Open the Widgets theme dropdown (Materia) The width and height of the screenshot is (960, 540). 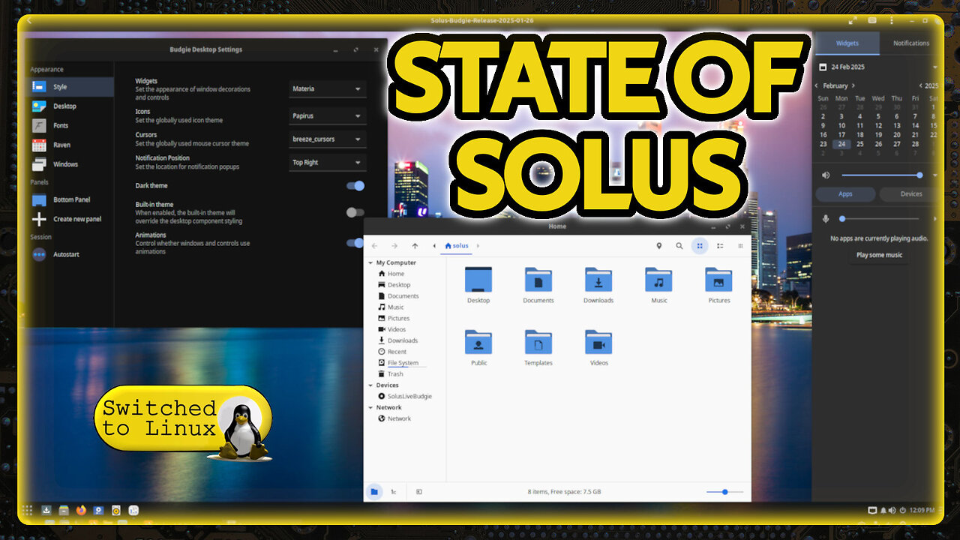tap(328, 88)
